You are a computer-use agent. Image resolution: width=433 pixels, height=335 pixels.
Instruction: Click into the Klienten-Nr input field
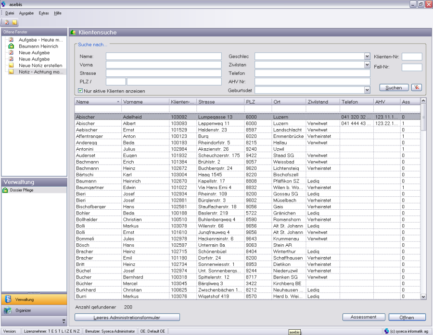[412, 57]
